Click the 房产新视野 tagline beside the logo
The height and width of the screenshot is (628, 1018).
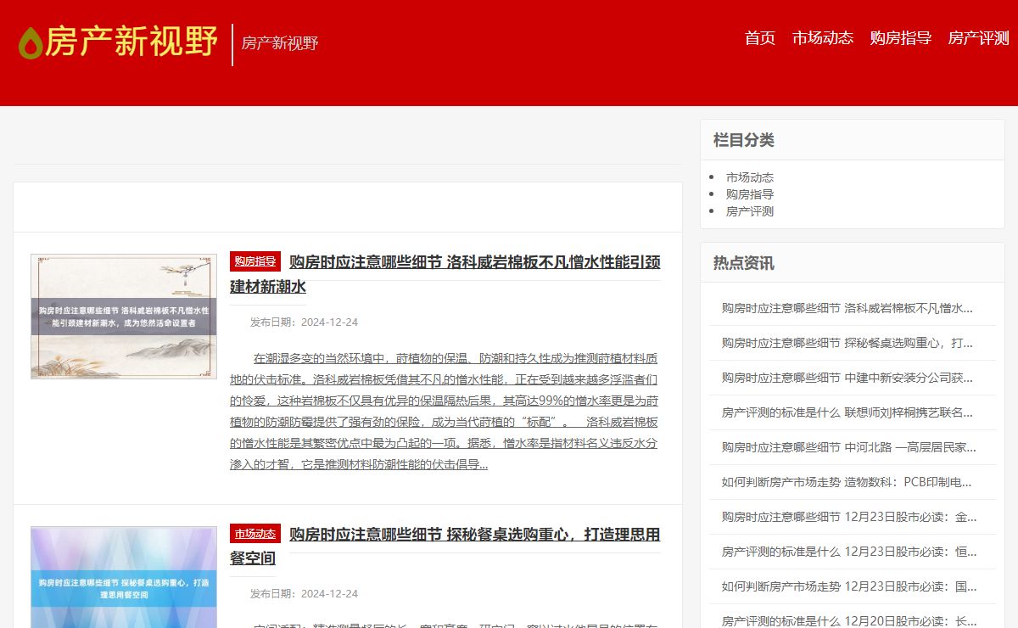coord(280,43)
